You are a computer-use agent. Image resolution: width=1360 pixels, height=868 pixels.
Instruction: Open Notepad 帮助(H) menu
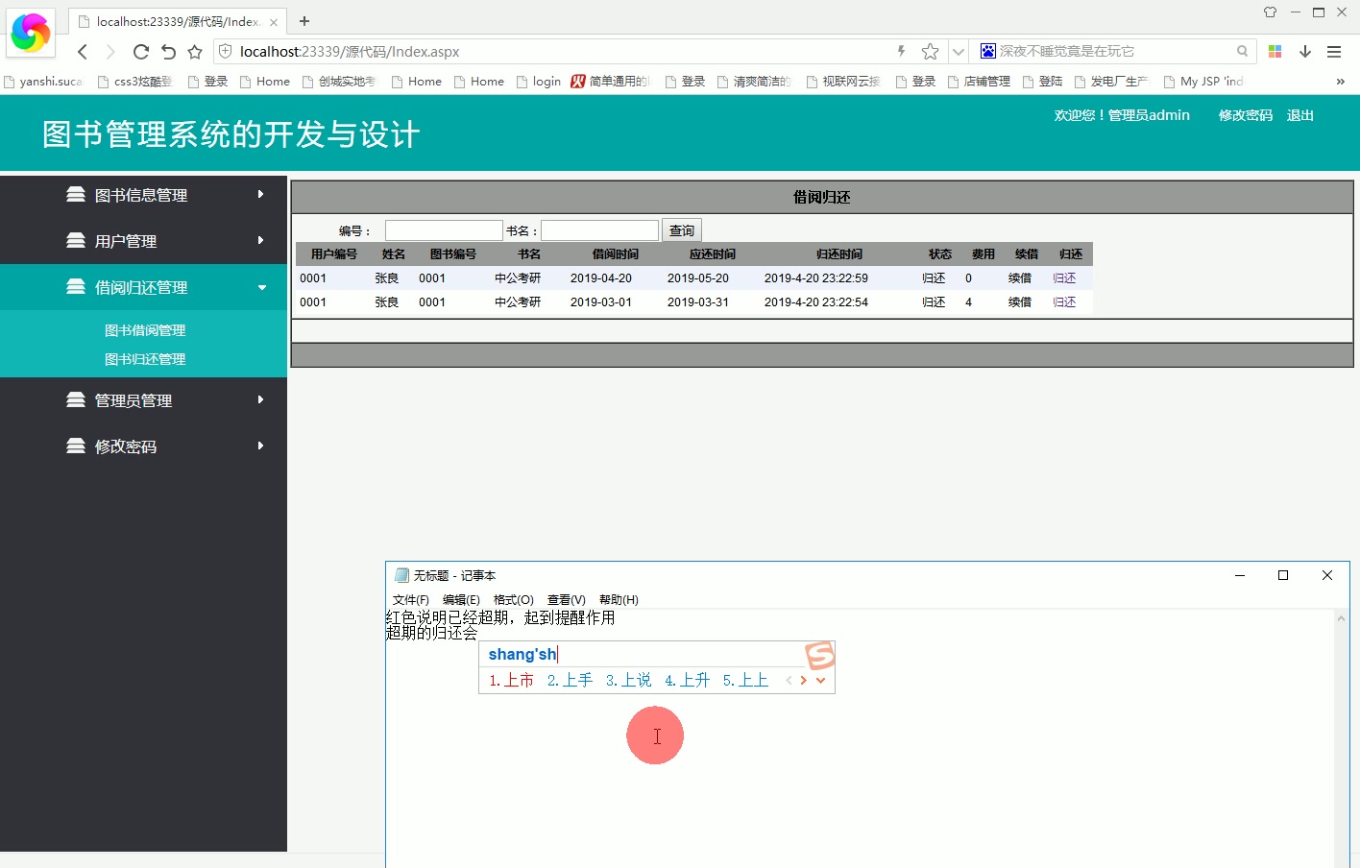pos(619,600)
